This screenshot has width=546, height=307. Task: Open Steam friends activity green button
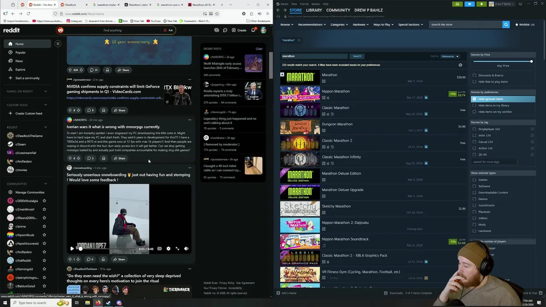pyautogui.click(x=457, y=4)
